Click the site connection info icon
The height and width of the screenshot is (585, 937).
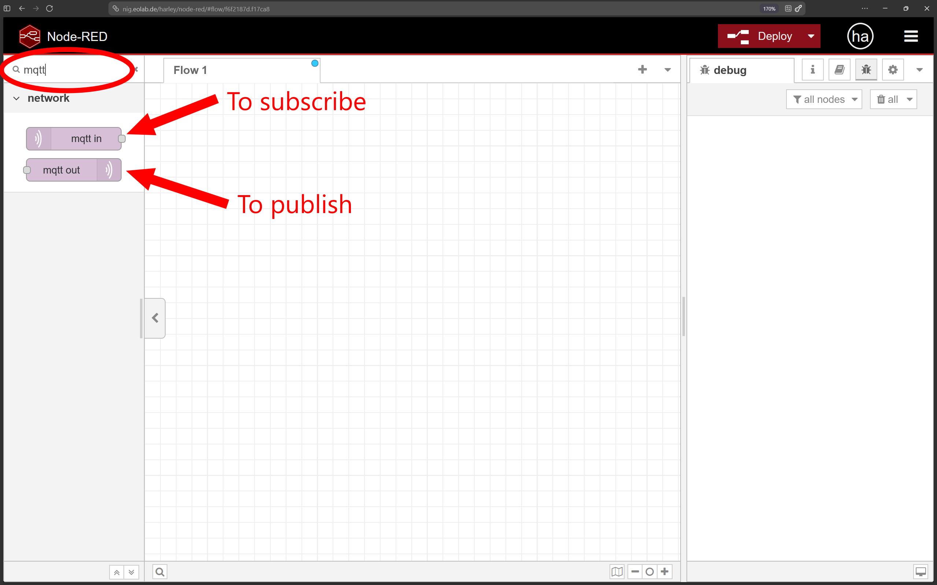[x=115, y=8]
